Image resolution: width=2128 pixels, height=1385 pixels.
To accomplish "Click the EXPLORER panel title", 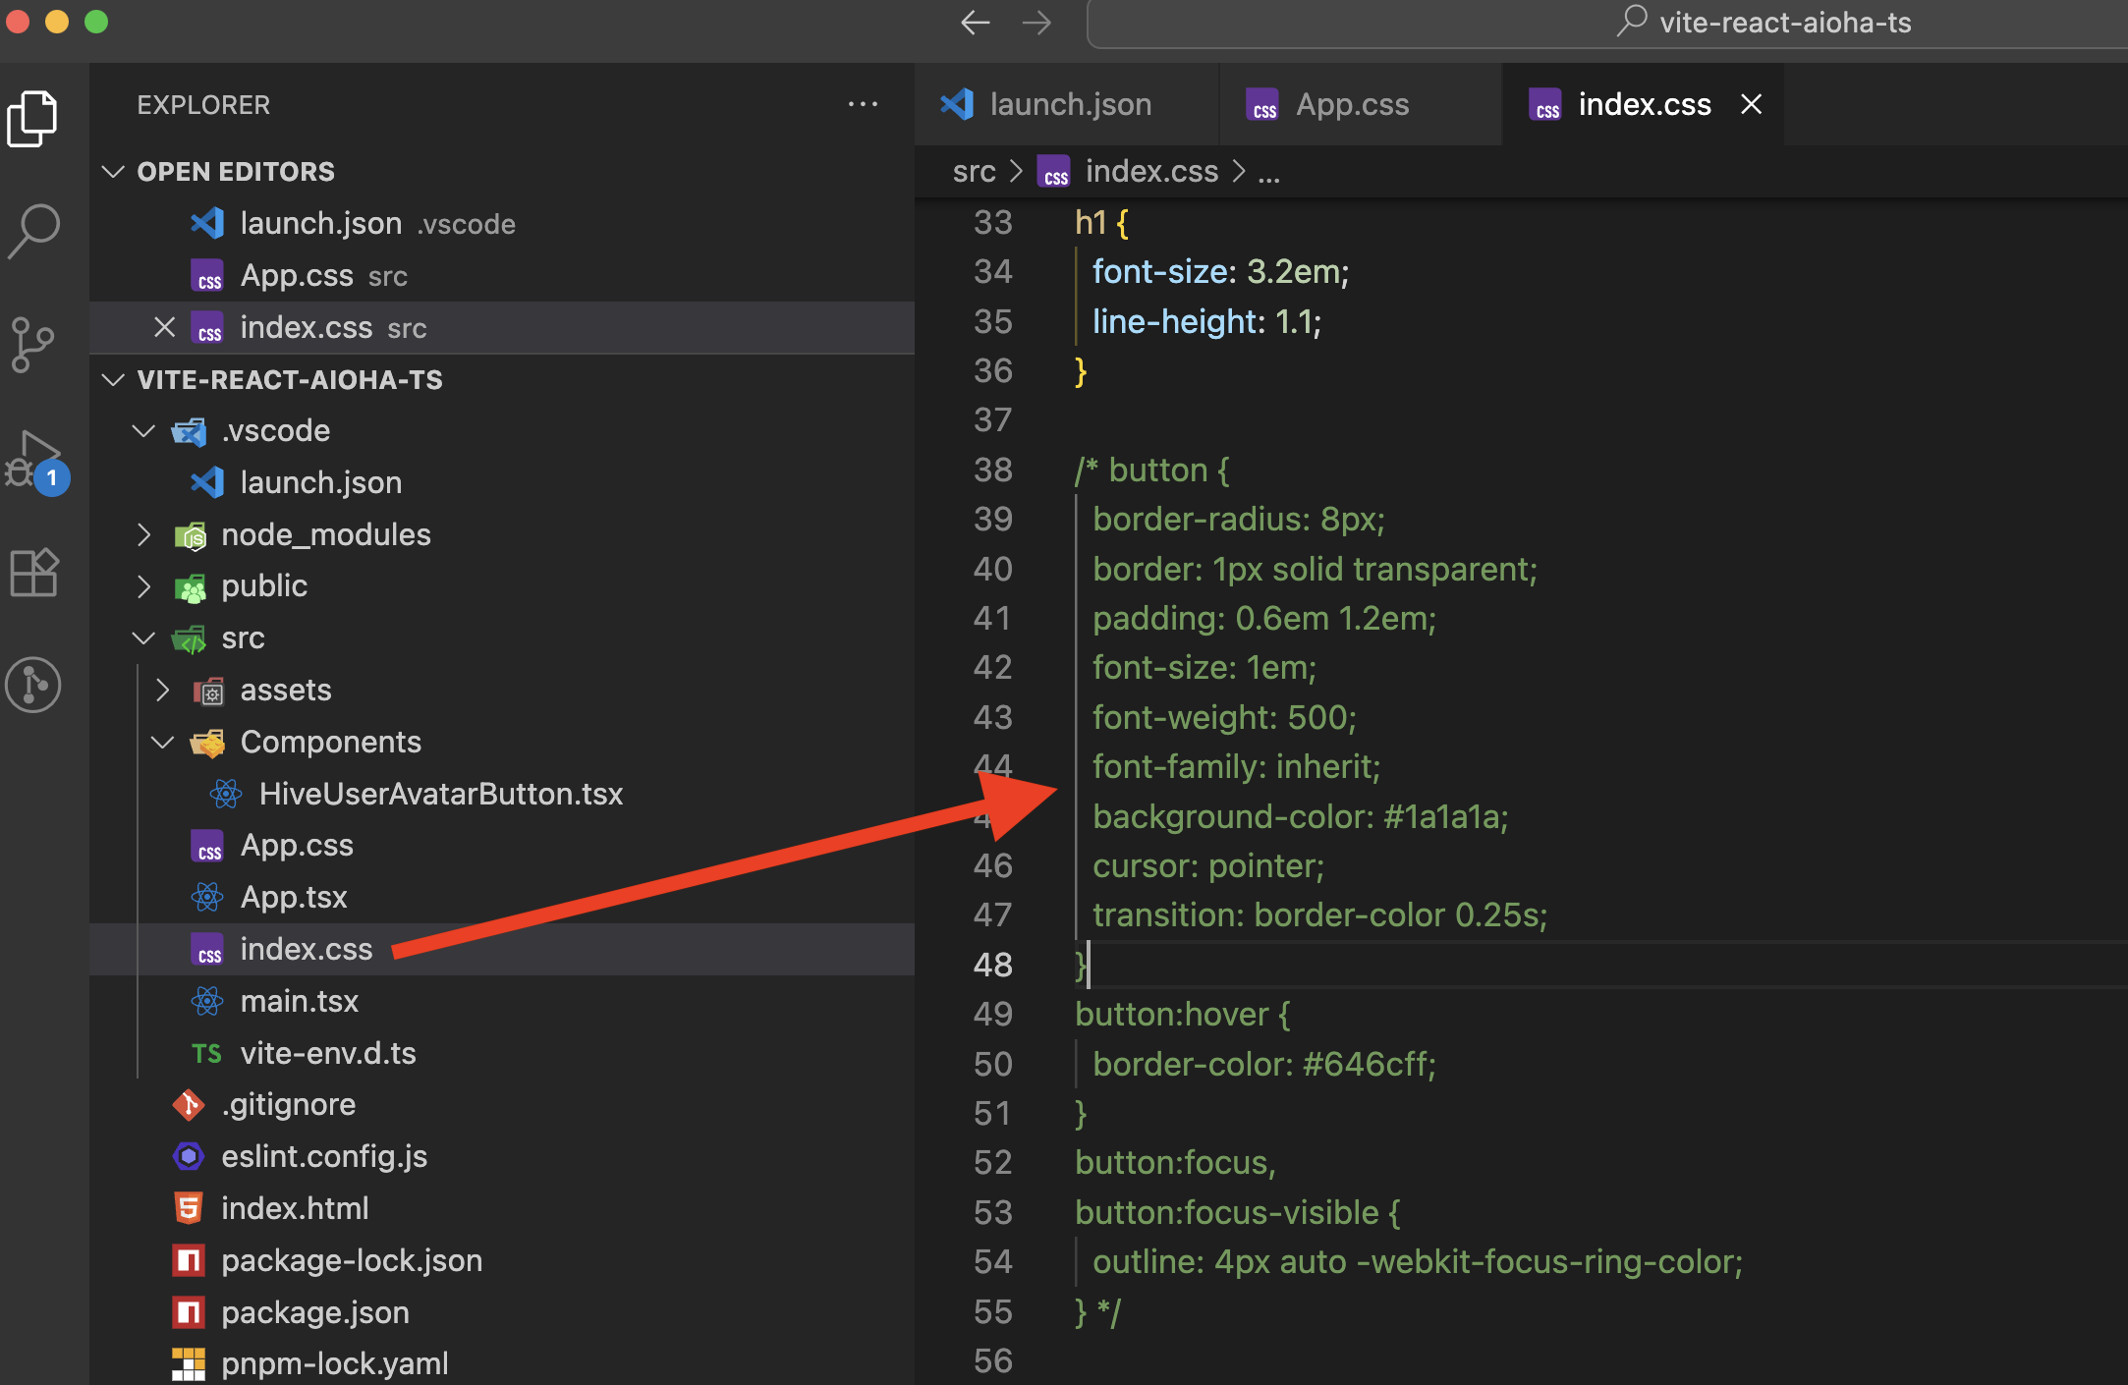I will [203, 105].
